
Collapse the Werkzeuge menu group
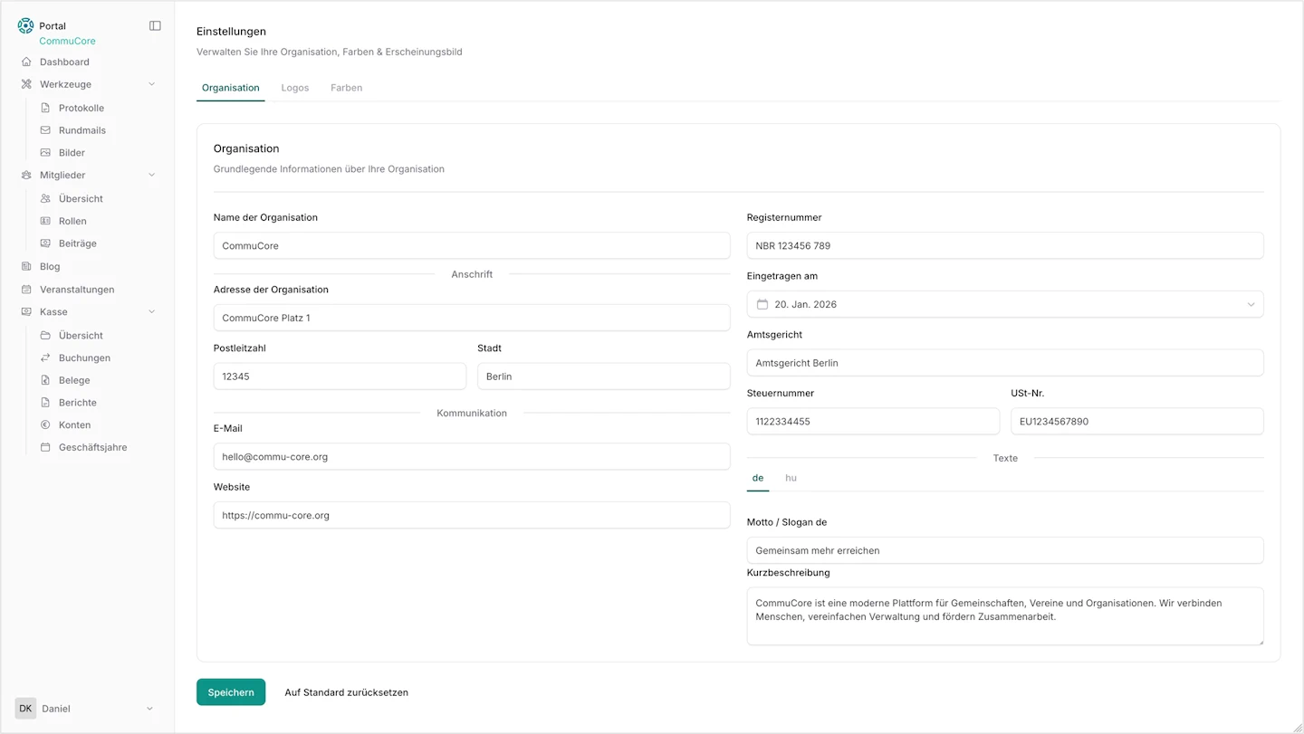[x=152, y=84]
